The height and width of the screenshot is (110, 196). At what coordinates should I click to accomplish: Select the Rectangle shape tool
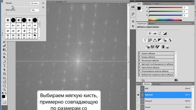tap(5, 73)
